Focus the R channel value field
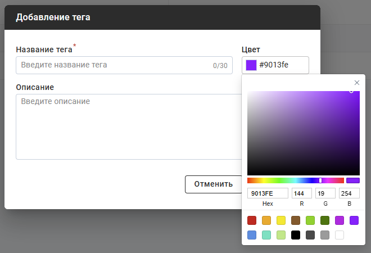The height and width of the screenshot is (253, 371). point(301,193)
